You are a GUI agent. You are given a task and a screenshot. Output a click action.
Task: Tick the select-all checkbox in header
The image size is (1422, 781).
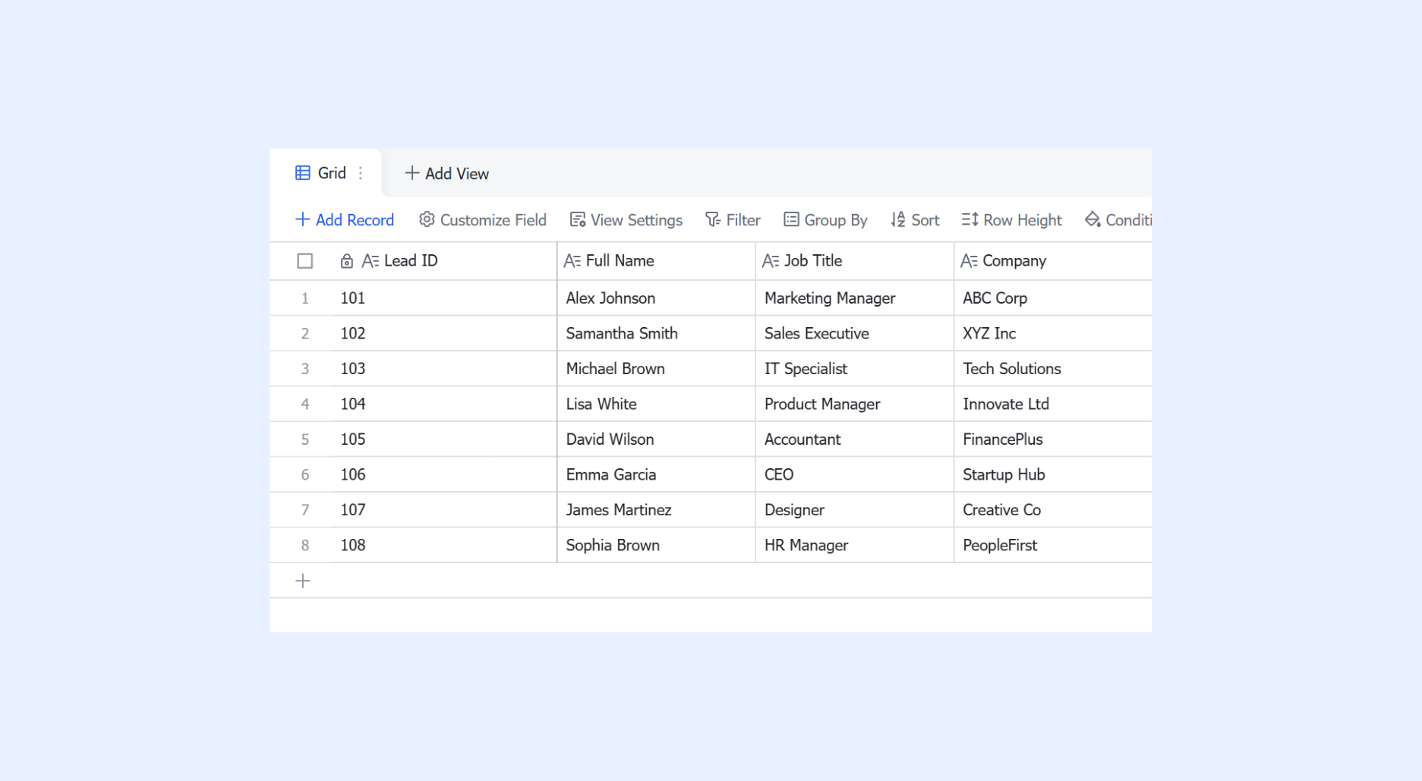tap(305, 261)
